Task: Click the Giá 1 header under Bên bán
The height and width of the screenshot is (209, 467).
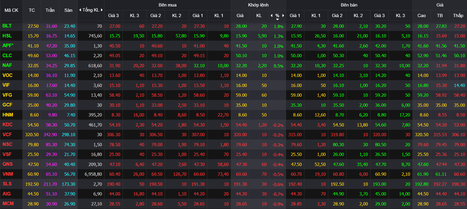Action: [295, 16]
